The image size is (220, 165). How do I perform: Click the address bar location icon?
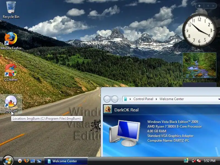125,99
